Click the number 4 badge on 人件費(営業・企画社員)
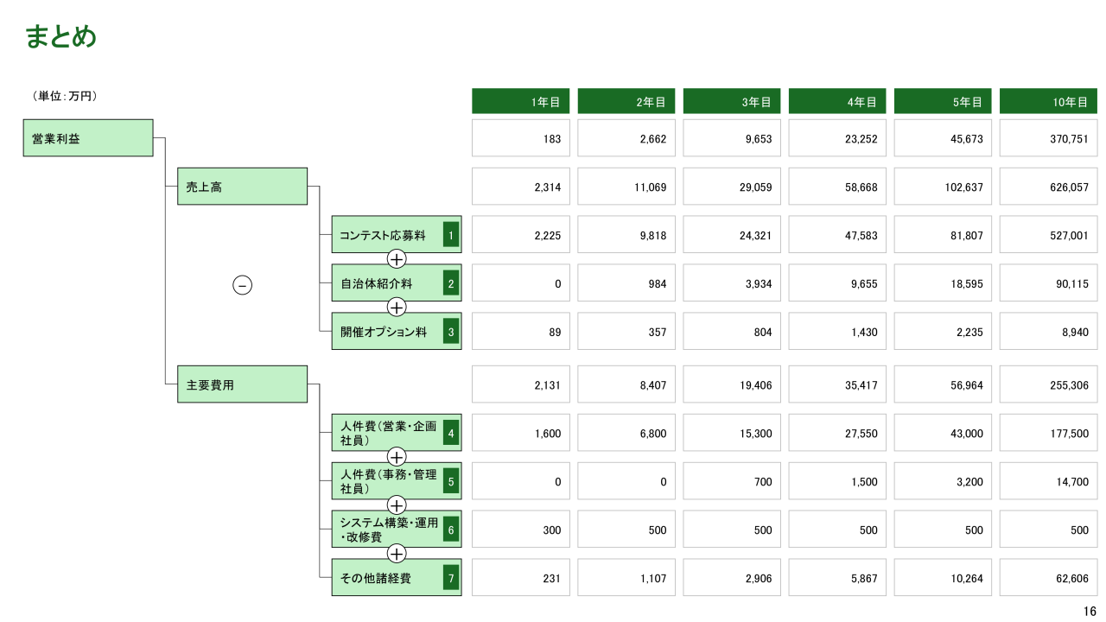This screenshot has width=1106, height=622. click(x=450, y=433)
